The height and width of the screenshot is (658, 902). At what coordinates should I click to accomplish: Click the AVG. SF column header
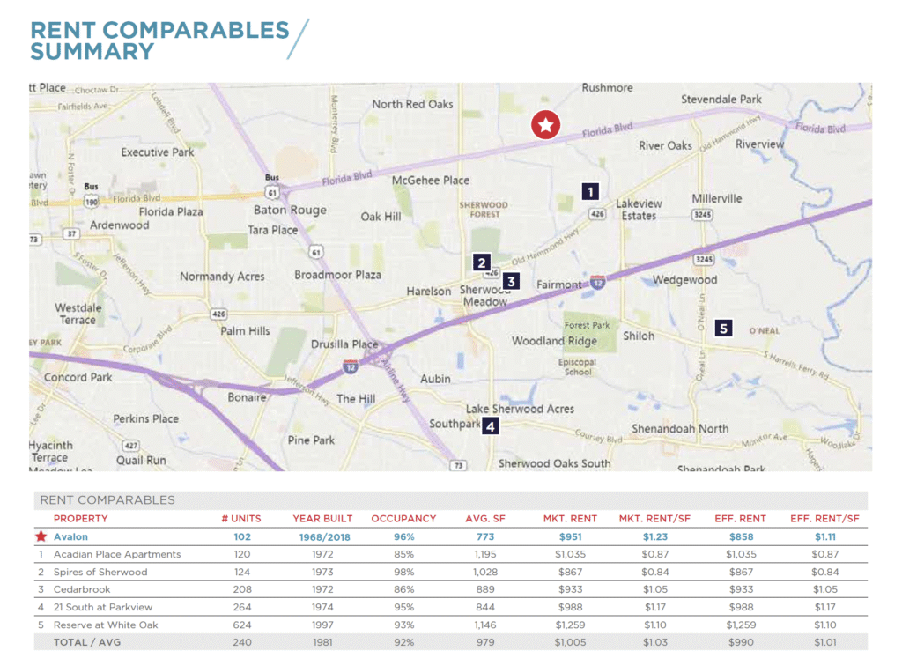coord(485,518)
